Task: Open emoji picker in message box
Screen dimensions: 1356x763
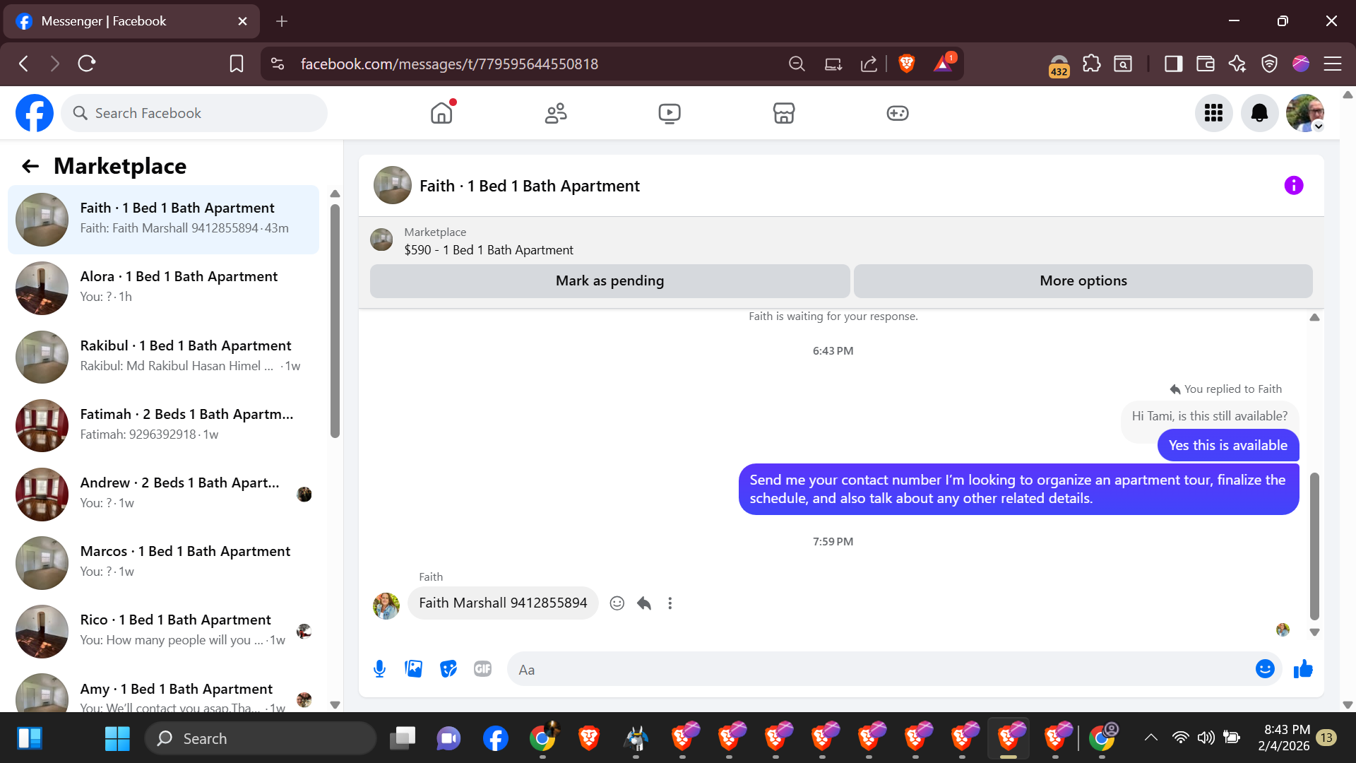Action: tap(1264, 668)
